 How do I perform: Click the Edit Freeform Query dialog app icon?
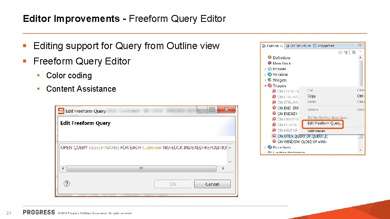tap(61, 111)
